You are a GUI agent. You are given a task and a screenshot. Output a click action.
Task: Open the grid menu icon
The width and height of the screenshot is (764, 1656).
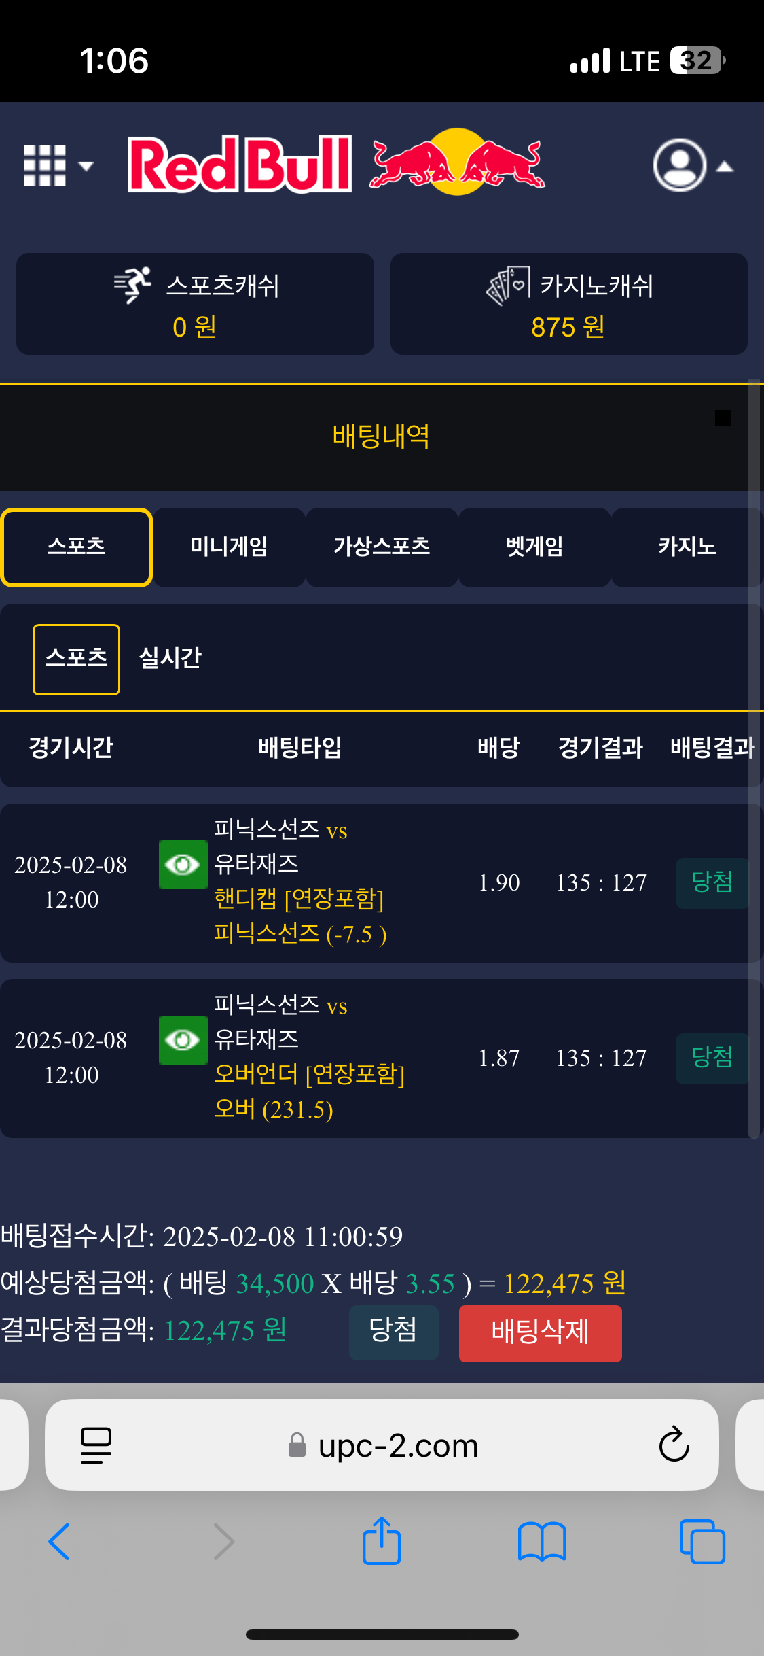[x=45, y=165]
